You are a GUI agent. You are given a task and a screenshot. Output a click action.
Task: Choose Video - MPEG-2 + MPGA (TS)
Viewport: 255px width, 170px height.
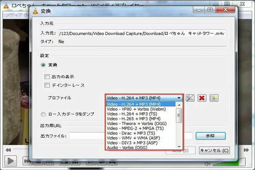141,128
